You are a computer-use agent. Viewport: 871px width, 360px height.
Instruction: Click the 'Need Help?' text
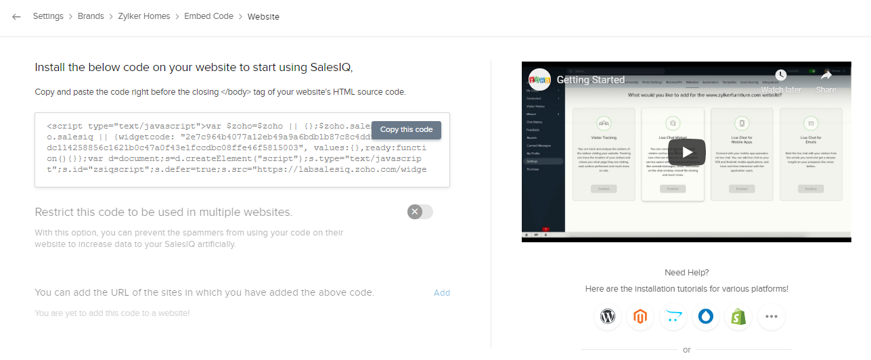click(x=687, y=273)
